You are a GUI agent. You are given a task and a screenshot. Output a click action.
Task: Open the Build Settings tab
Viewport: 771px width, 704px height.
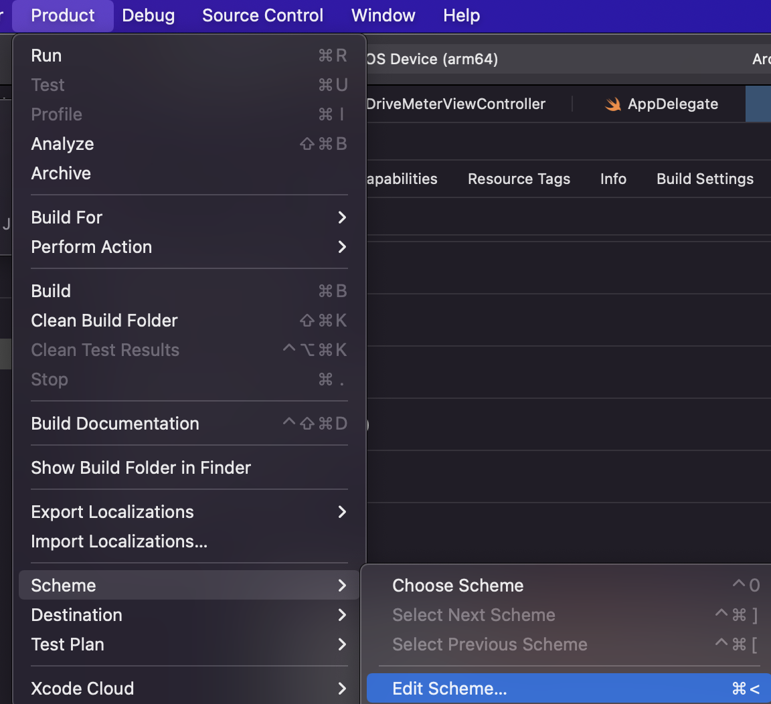[705, 179]
